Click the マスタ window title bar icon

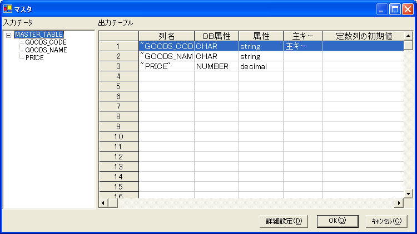click(x=7, y=9)
